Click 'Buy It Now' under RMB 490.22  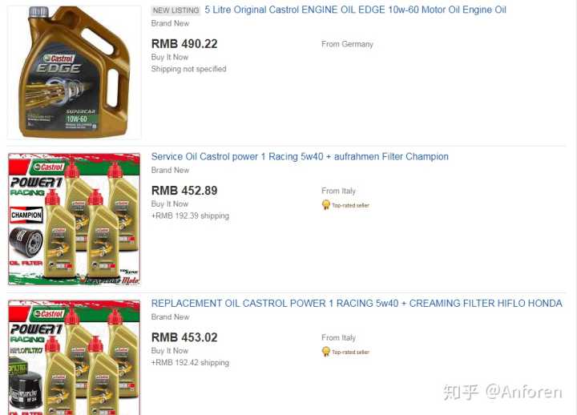click(170, 58)
